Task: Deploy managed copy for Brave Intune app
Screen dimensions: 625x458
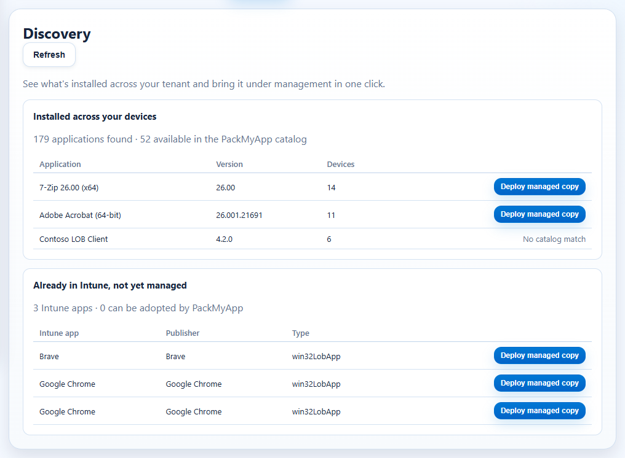Action: [x=539, y=355]
